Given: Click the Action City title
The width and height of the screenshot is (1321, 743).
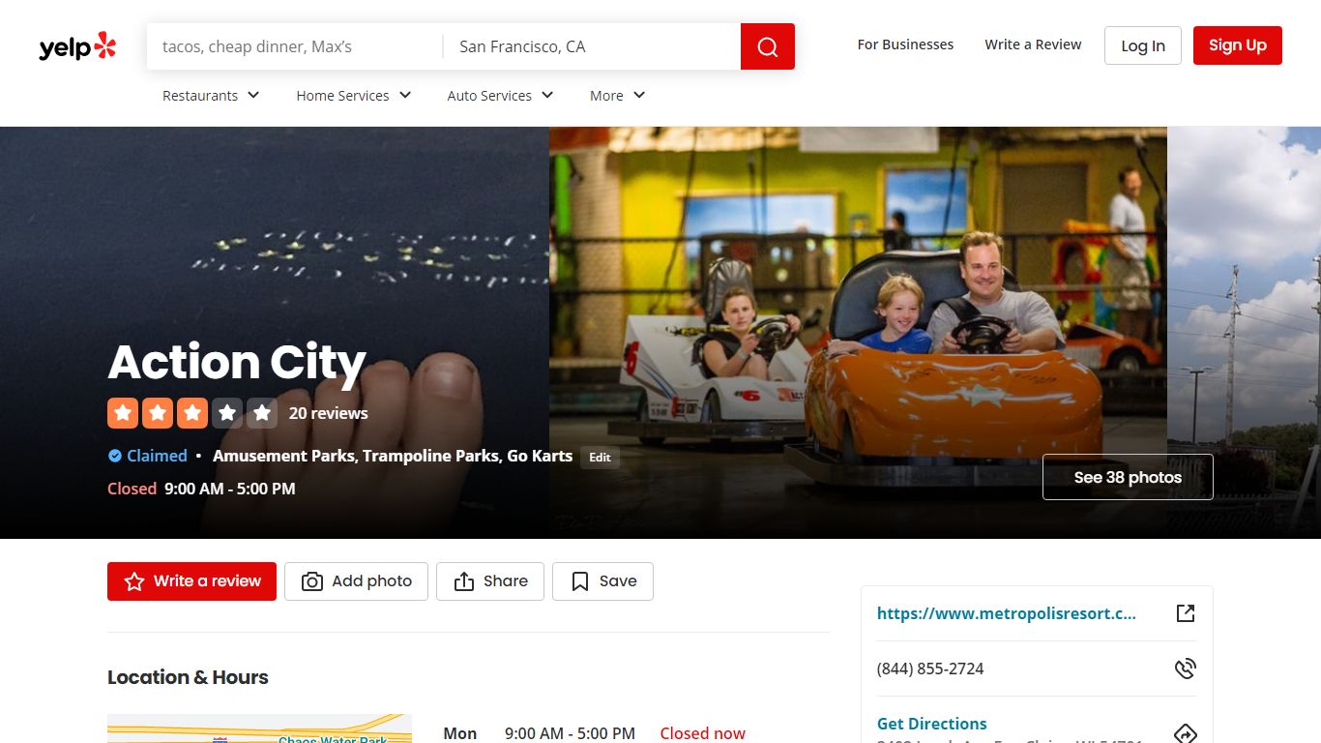Looking at the screenshot, I should [237, 362].
